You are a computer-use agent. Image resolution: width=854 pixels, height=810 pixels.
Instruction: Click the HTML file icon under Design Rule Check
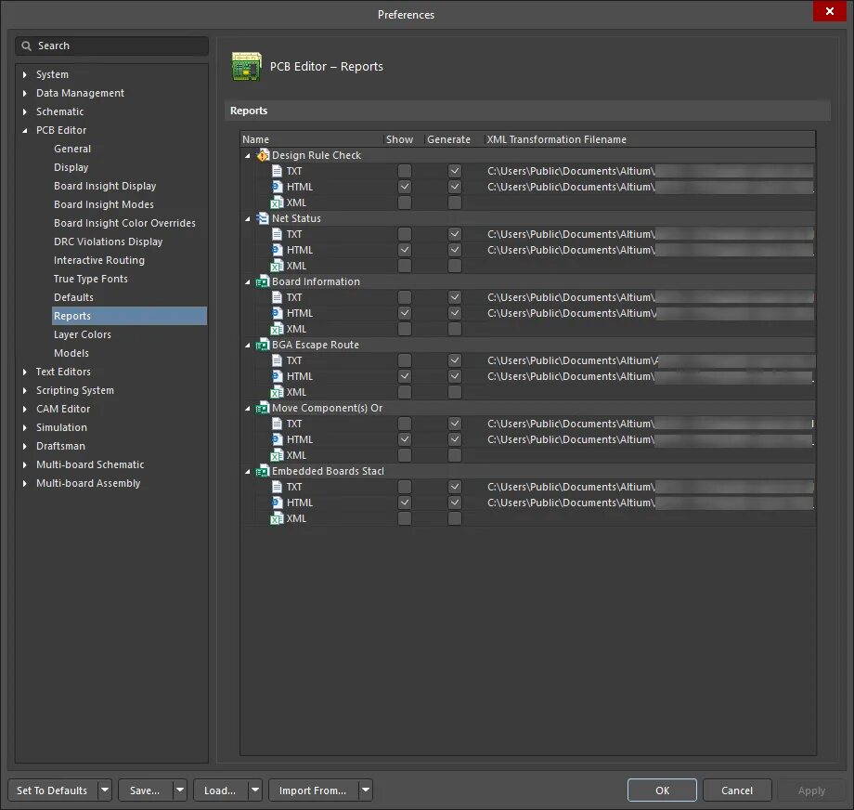[x=277, y=187]
